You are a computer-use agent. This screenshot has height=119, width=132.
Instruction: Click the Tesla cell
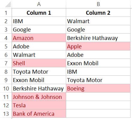(x=39, y=105)
